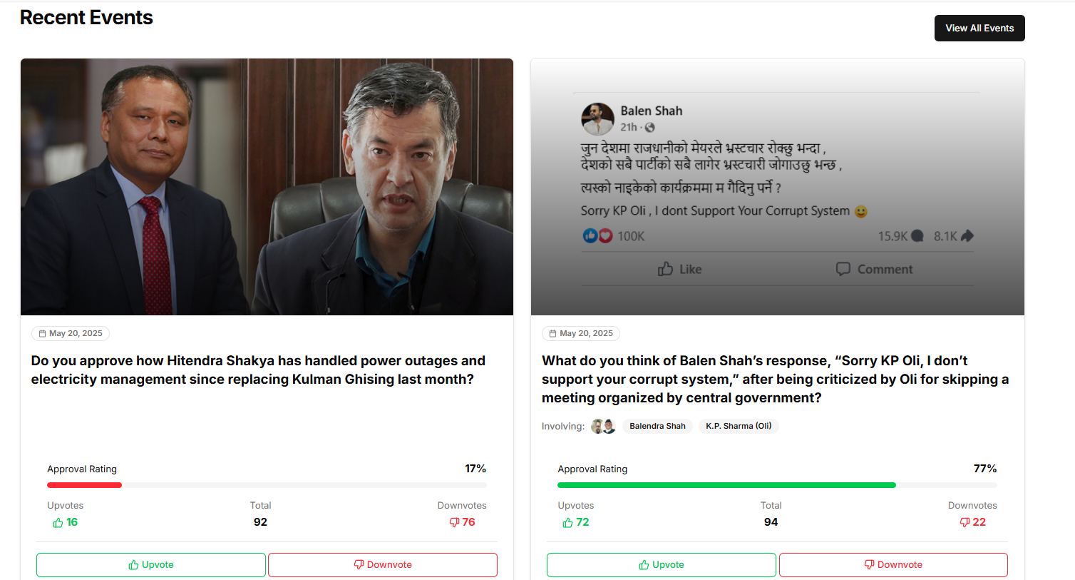Click red thumbs-down icon beside 76 downvotes
The image size is (1075, 580).
pyautogui.click(x=454, y=522)
